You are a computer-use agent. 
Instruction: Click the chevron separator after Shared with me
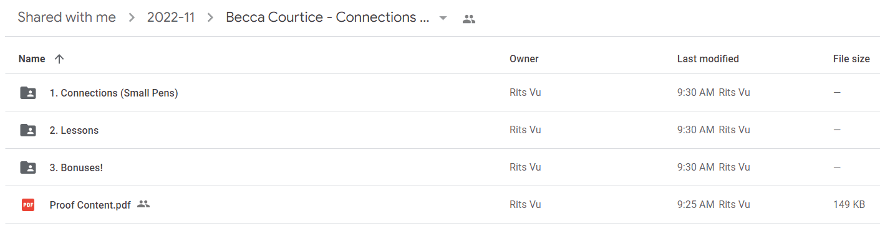(x=132, y=18)
